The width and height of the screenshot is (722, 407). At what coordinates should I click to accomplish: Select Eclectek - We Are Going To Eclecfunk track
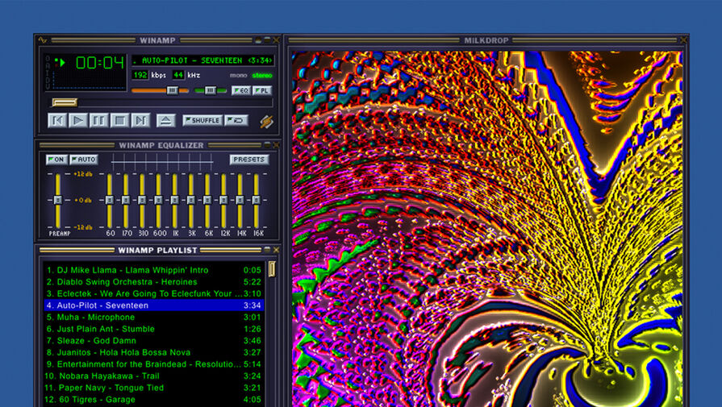pyautogui.click(x=154, y=294)
